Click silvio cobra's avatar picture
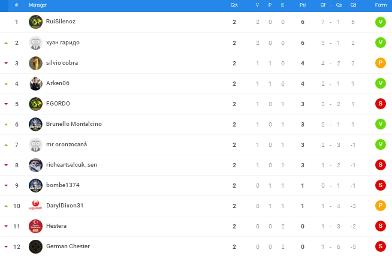The height and width of the screenshot is (256, 392). click(35, 63)
